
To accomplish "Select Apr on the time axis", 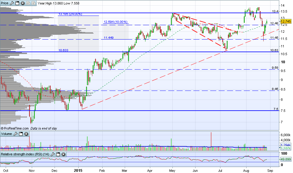I will [150, 171].
